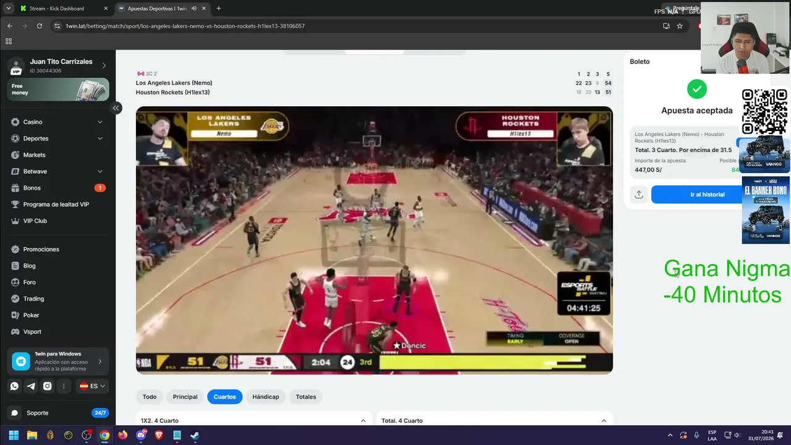Select the Hándicap market tab

pyautogui.click(x=266, y=397)
